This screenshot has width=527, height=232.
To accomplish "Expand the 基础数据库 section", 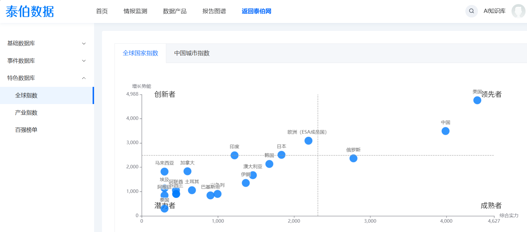I will 47,43.
